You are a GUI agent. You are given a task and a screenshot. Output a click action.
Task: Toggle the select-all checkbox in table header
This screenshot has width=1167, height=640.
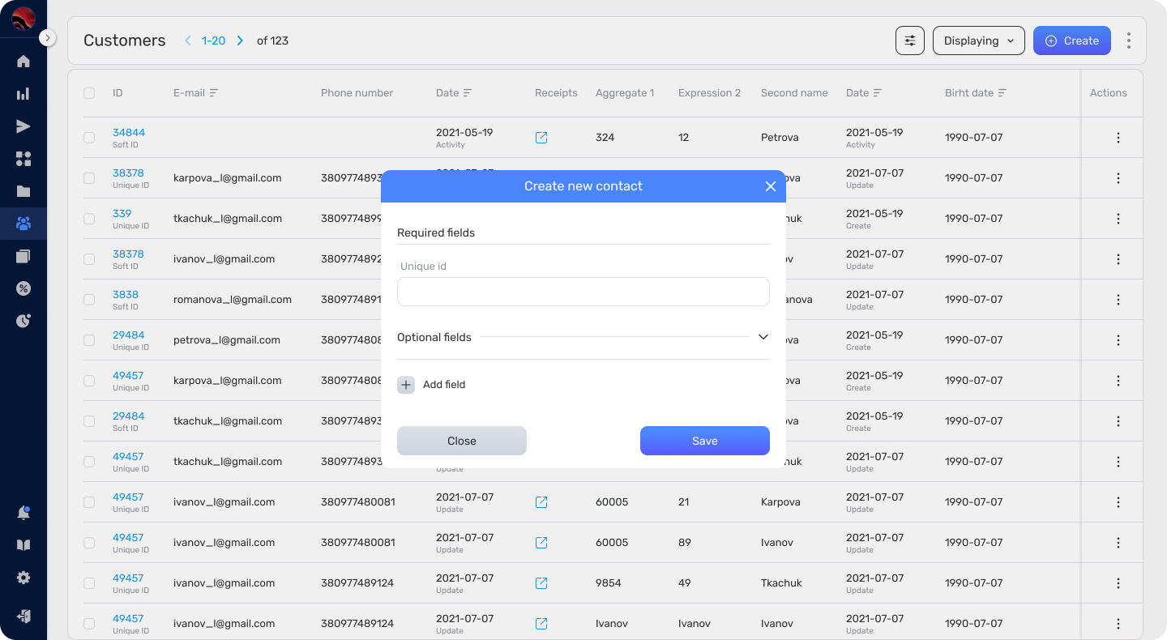pos(89,93)
